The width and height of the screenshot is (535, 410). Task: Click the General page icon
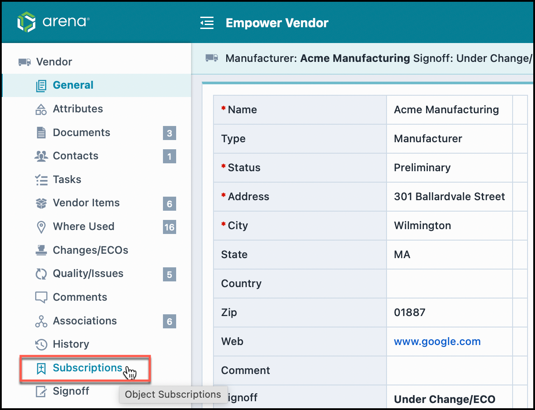pyautogui.click(x=41, y=86)
